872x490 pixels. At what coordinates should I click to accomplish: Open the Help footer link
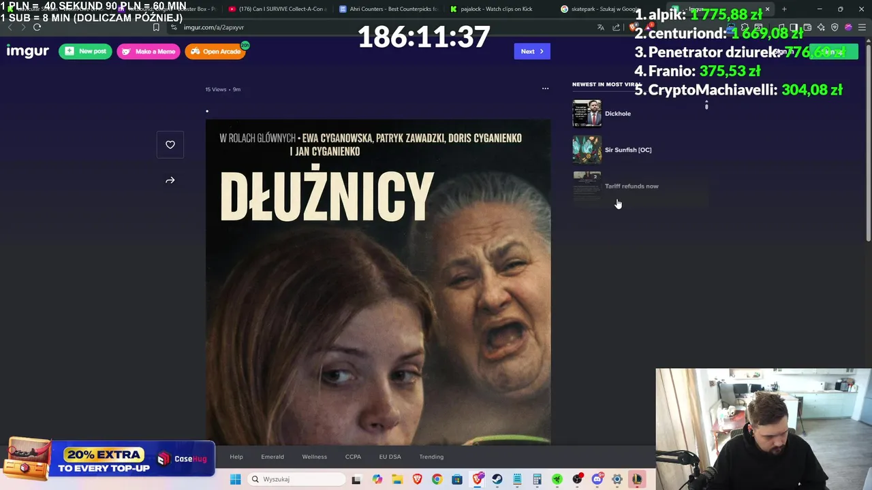[x=236, y=457]
